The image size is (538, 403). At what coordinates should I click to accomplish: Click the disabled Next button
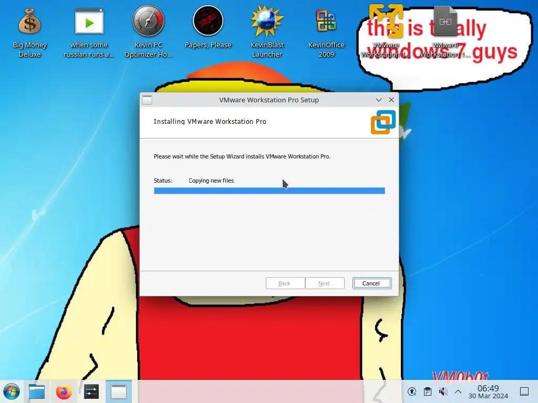(x=325, y=283)
